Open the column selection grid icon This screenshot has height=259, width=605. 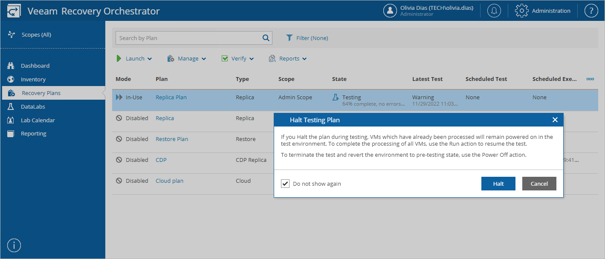(590, 79)
